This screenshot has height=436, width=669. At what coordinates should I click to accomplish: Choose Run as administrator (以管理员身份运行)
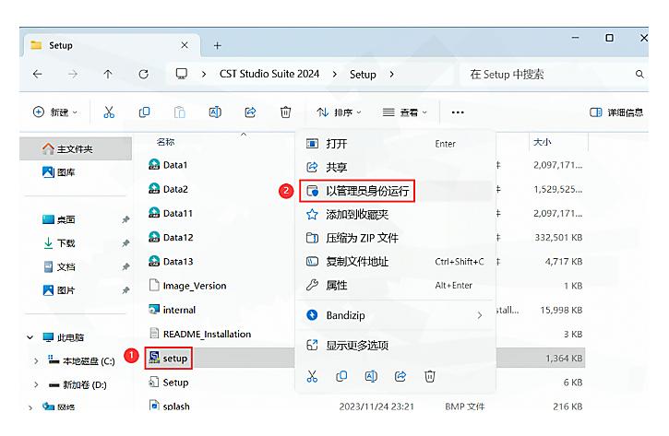point(395,191)
